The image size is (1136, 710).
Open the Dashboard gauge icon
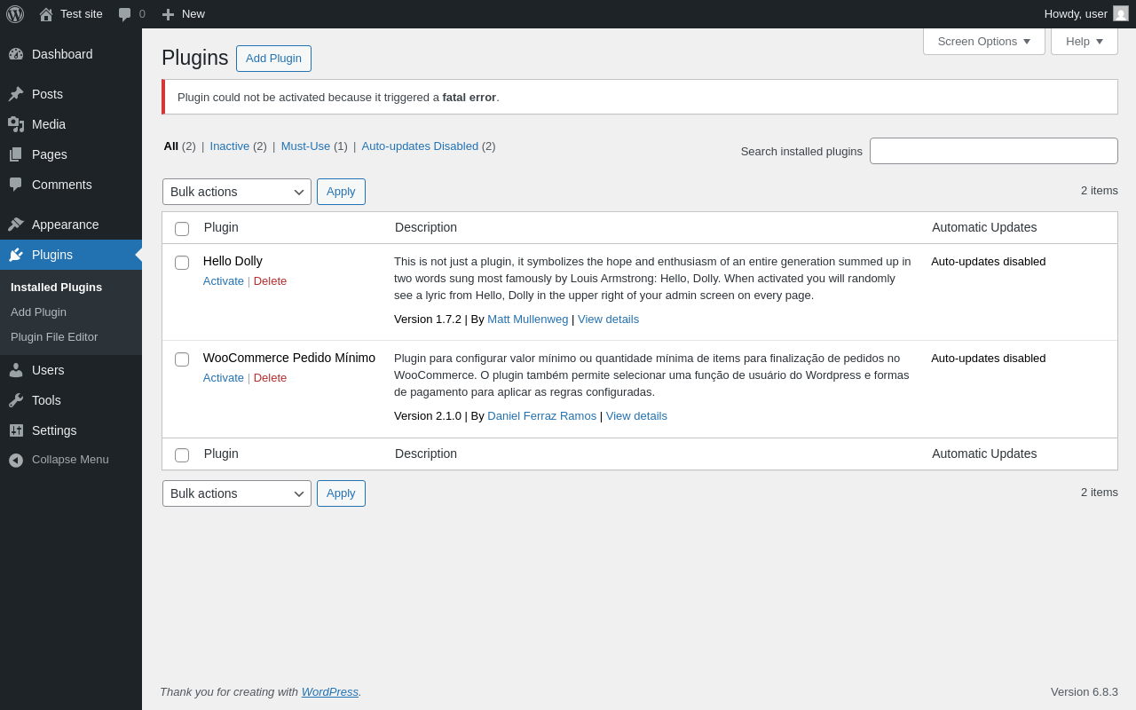tap(16, 54)
